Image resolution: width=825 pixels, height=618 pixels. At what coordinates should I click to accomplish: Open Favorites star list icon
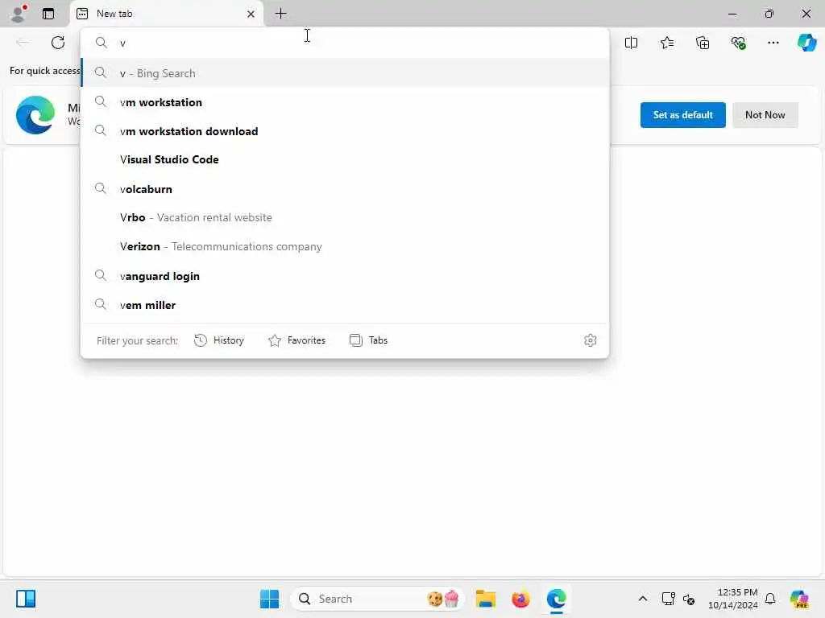(x=666, y=43)
